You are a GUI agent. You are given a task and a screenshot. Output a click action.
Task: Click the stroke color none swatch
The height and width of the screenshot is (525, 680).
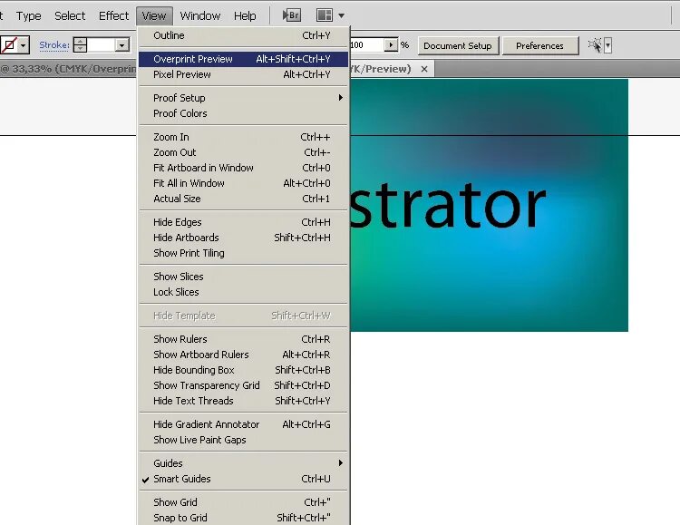9,44
